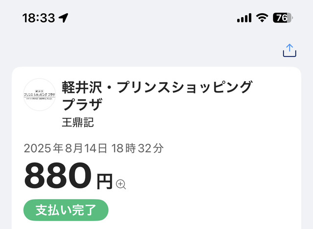Tap the battery level indicator
The height and width of the screenshot is (229, 313).
(x=283, y=18)
